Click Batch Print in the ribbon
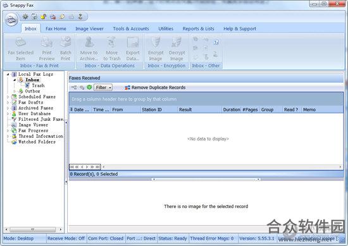 pos(65,49)
